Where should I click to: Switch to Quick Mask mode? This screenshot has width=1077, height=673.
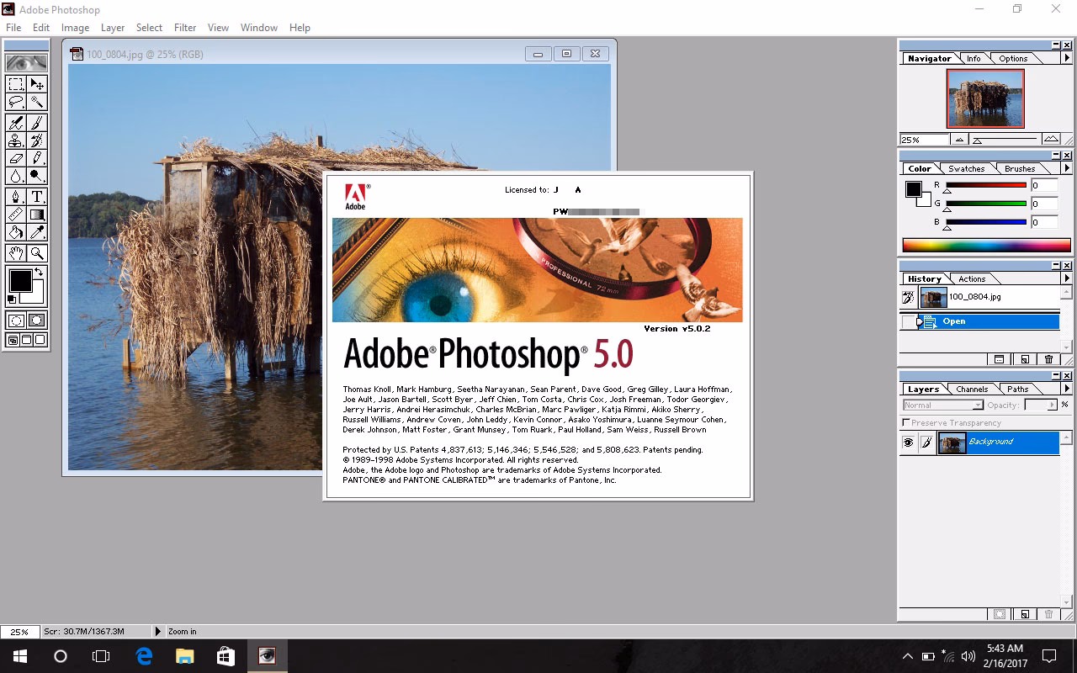click(35, 320)
